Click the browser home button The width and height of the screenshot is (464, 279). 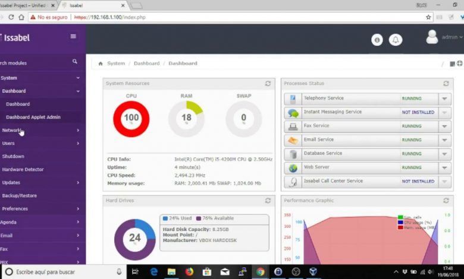coord(21,17)
